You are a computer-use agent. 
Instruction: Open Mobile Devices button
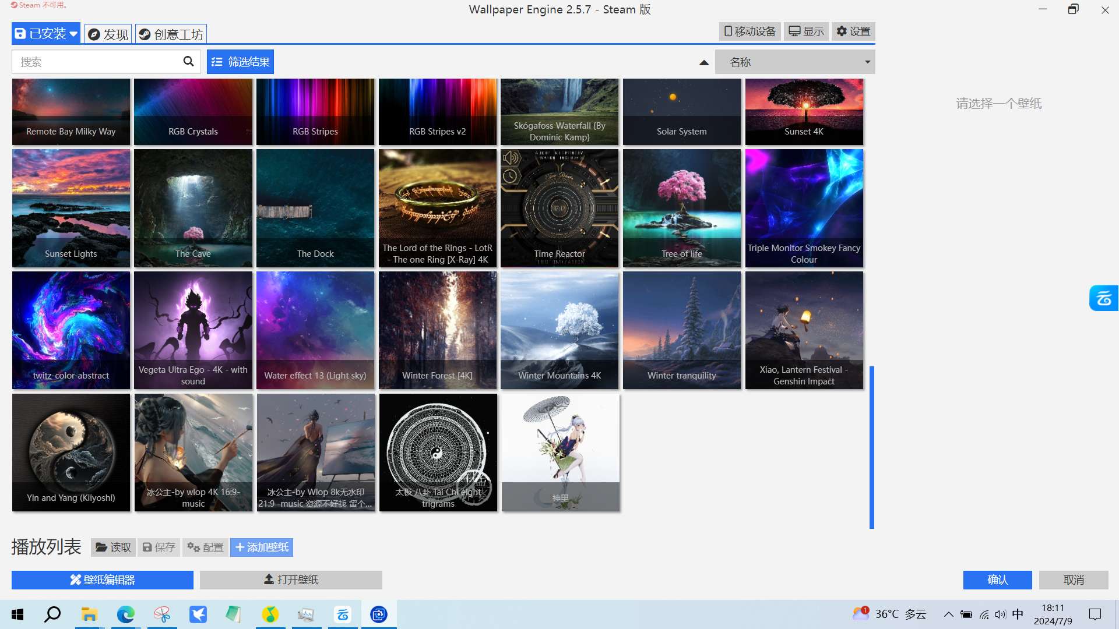coord(749,31)
